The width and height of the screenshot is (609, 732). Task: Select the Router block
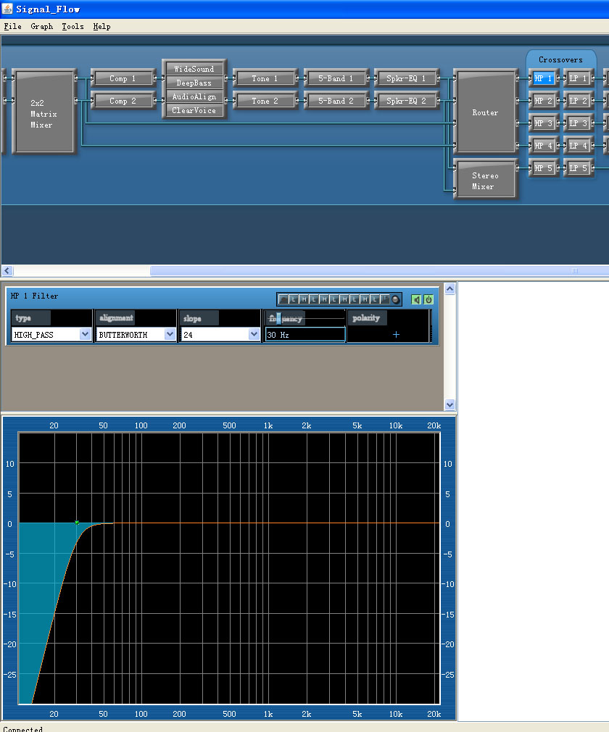point(485,111)
